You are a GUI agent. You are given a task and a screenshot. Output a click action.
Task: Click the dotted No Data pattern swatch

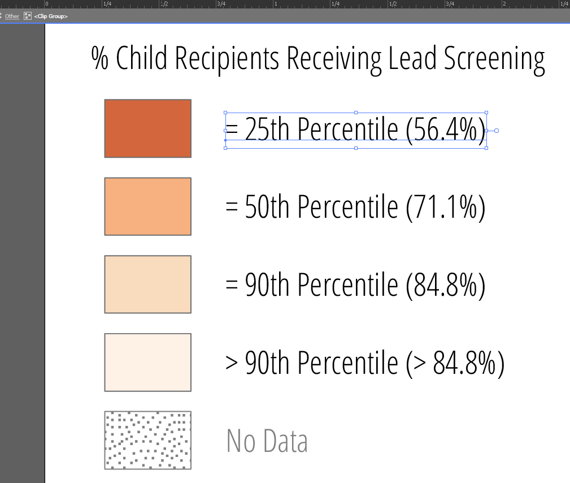tap(148, 440)
